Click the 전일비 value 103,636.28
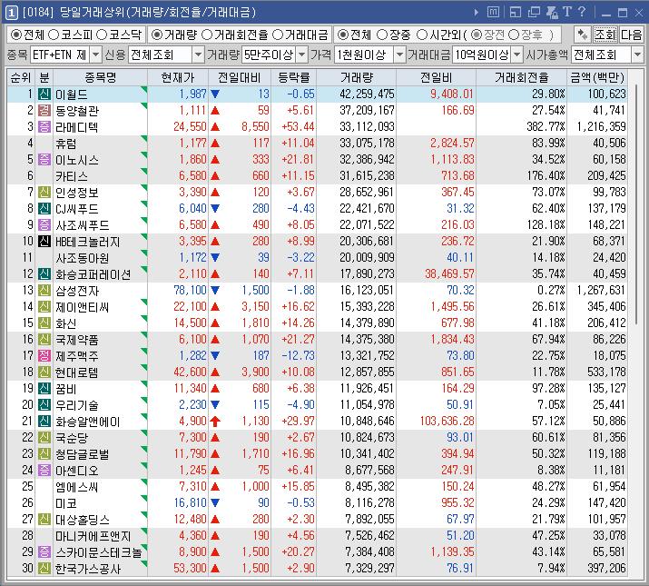Image resolution: width=649 pixels, height=586 pixels. point(447,421)
